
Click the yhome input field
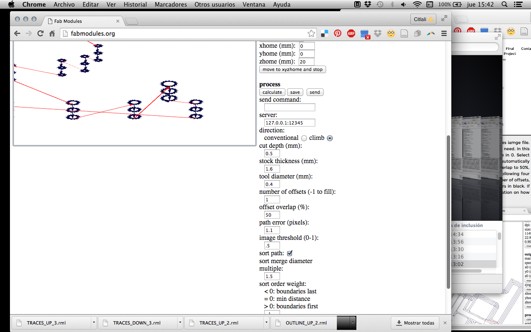point(307,54)
